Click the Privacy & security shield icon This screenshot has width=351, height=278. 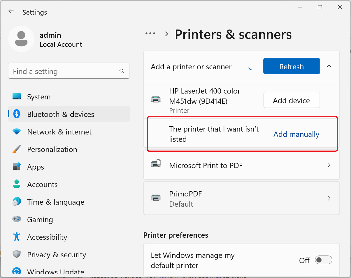tap(17, 254)
